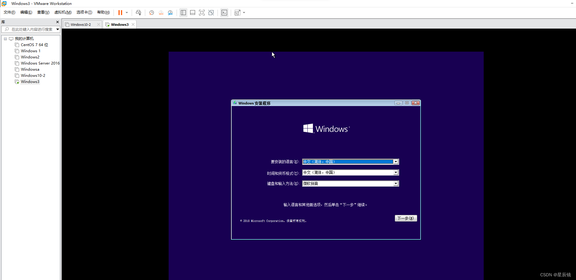576x280 pixels.
Task: Select Windows2 in the library
Action: click(30, 57)
